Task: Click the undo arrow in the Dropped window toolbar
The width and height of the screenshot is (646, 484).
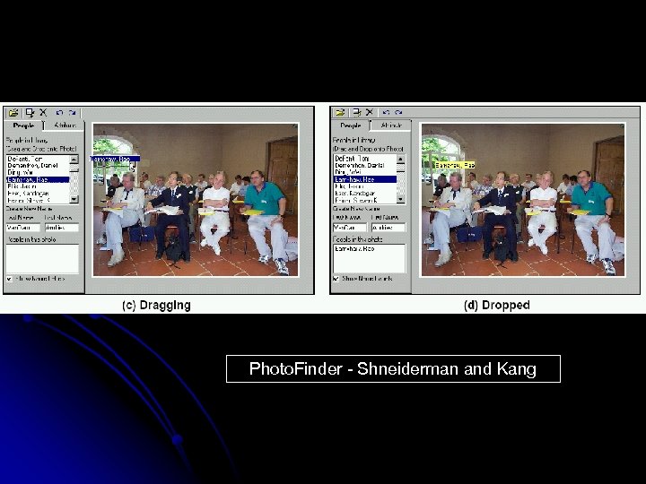Action: (x=386, y=112)
